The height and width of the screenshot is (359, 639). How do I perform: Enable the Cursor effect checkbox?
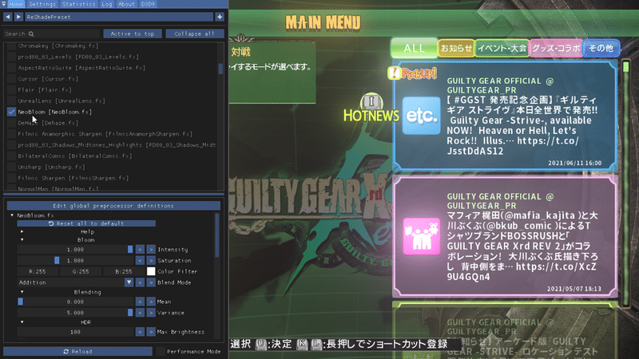11,79
